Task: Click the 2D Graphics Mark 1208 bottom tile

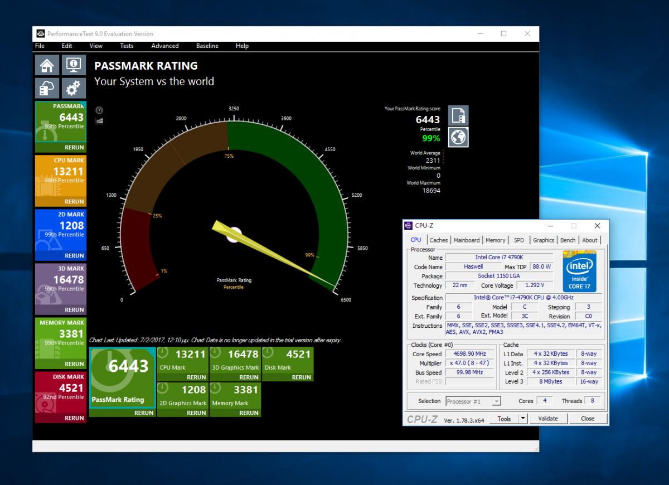Action: 182,395
